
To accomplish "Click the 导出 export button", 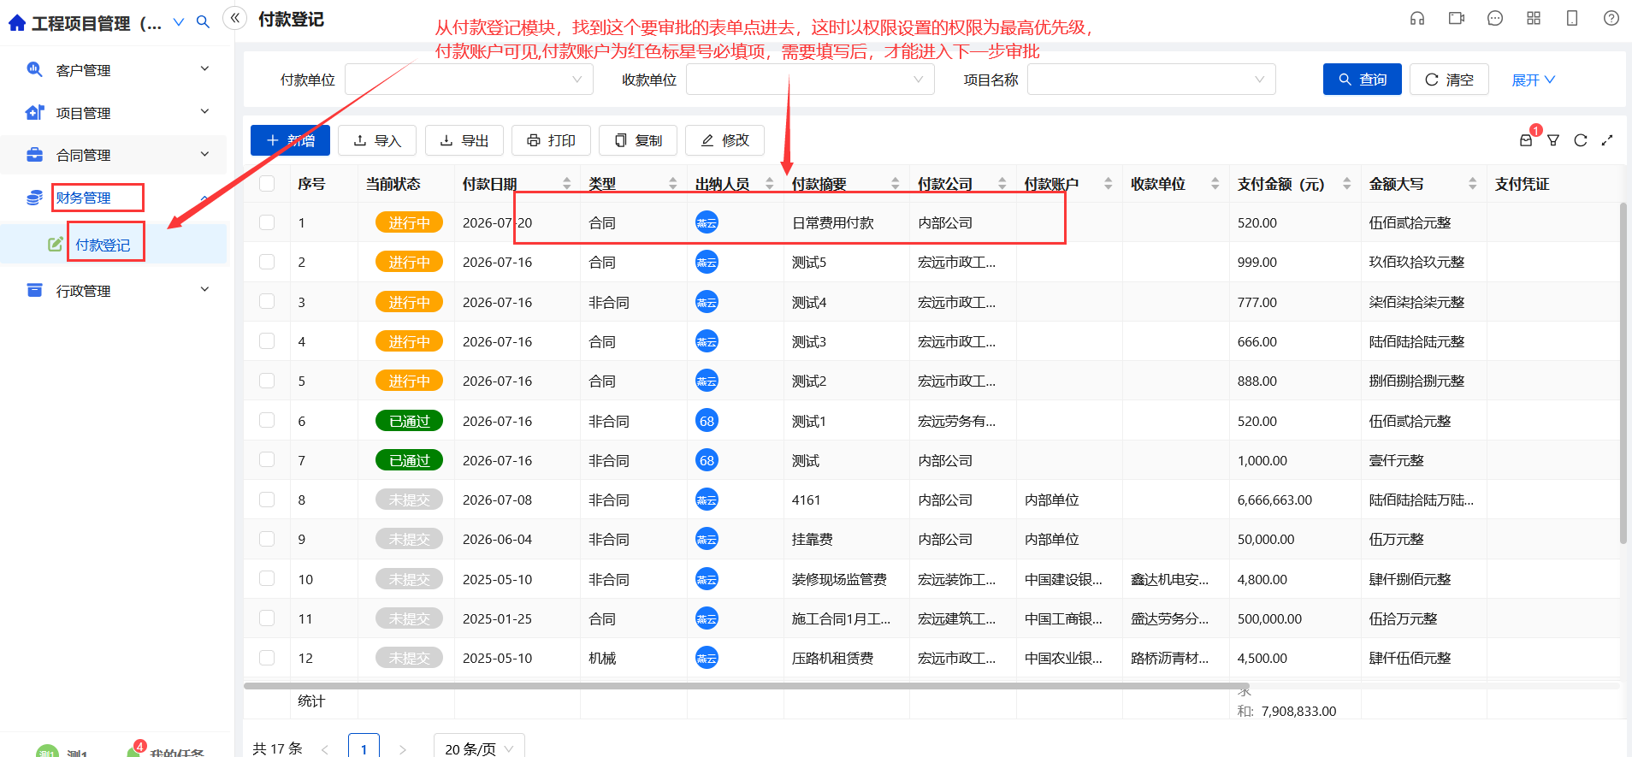I will click(x=464, y=140).
